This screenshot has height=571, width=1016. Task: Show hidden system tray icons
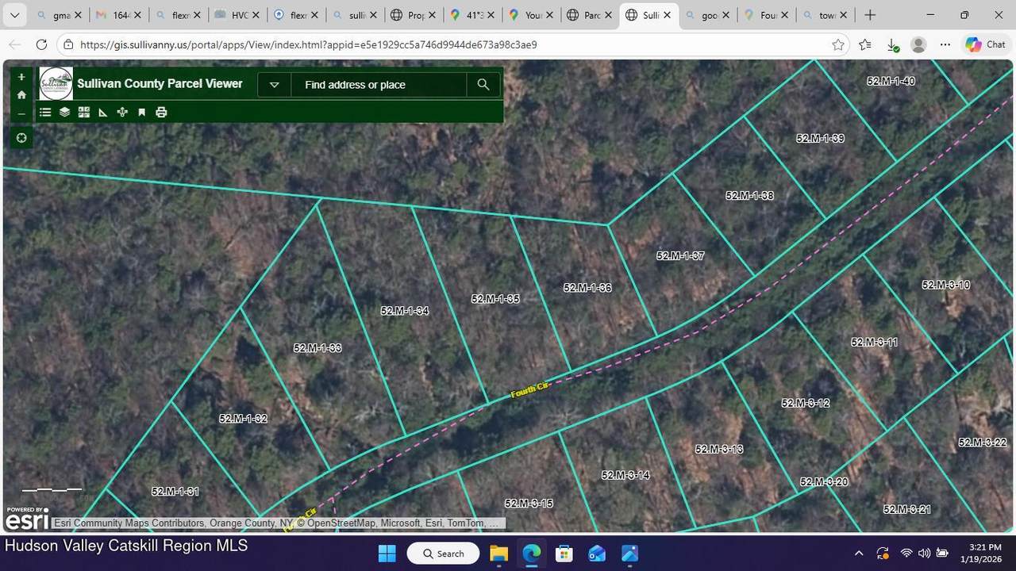tap(859, 554)
